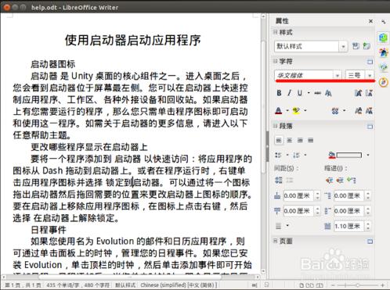Adjust the zoom slider in status bar
Image resolution: width=390 pixels, height=290 pixels.
pyautogui.click(x=358, y=285)
